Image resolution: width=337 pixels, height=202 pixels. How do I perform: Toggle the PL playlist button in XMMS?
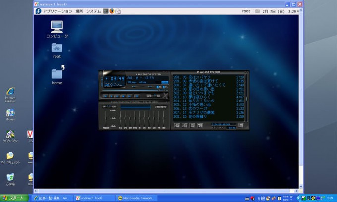(x=165, y=87)
